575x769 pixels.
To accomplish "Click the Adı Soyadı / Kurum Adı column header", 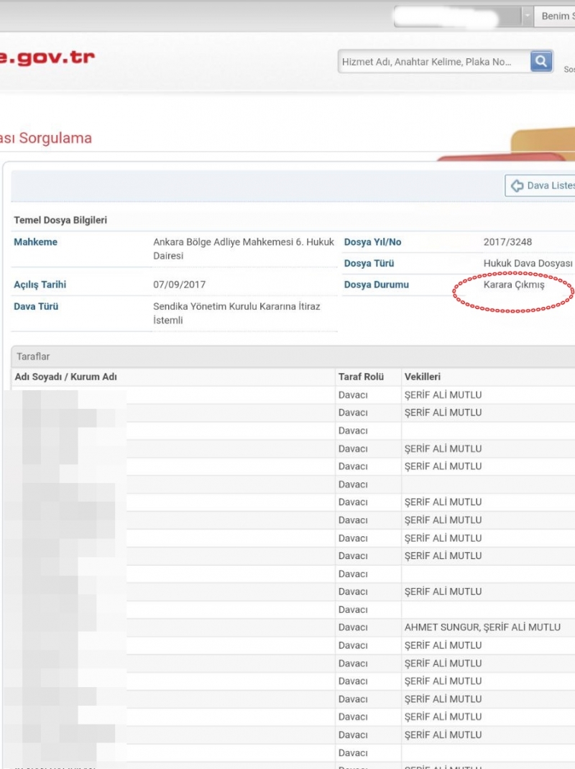I will [x=66, y=377].
